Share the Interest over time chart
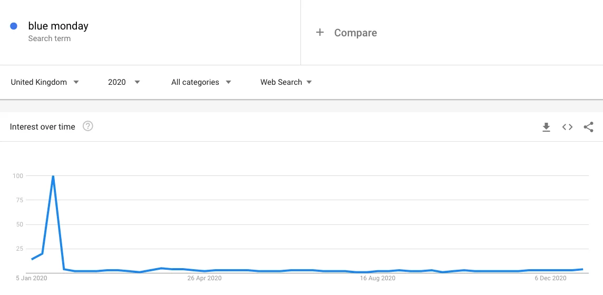 (588, 127)
